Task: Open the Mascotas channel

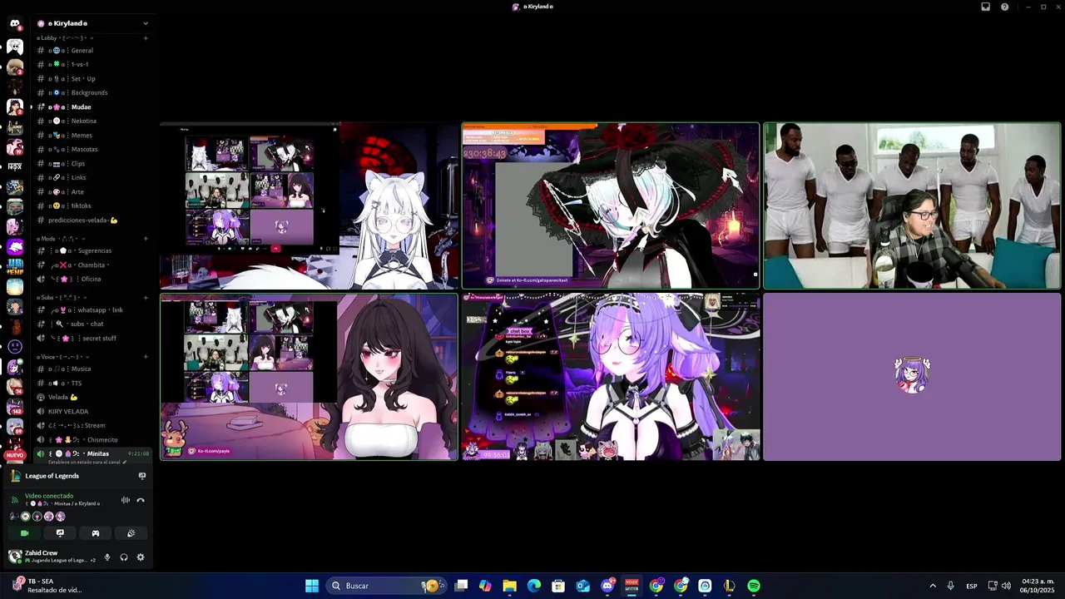Action: click(x=92, y=150)
